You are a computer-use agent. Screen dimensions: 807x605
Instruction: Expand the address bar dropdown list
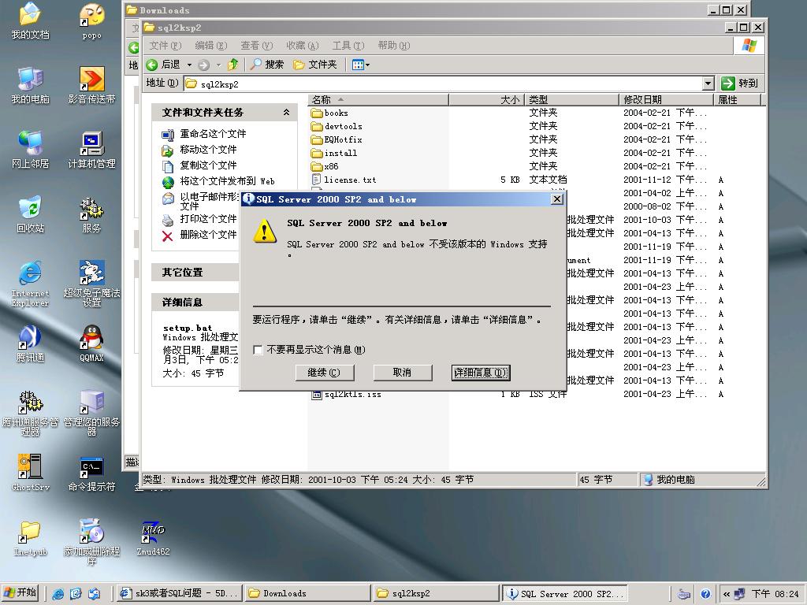(708, 84)
